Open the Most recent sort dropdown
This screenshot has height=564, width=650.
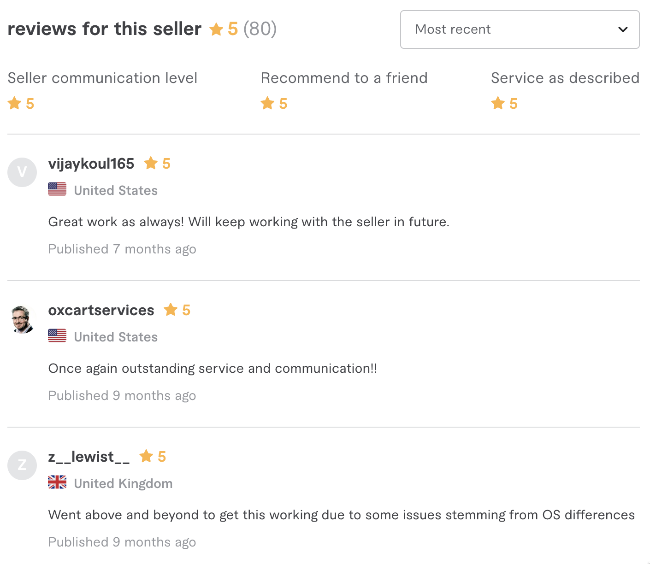520,29
